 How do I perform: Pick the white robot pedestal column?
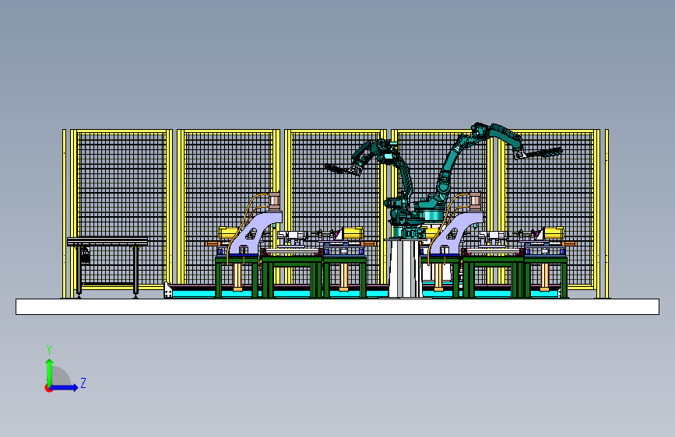pos(405,267)
